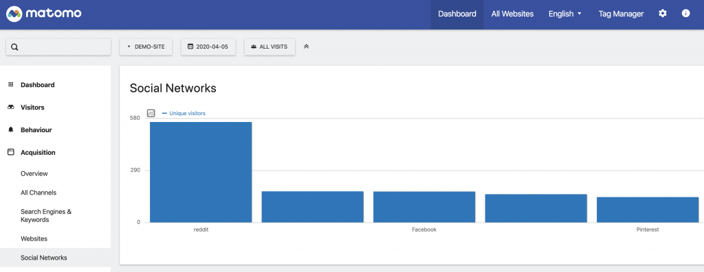This screenshot has width=704, height=272.
Task: Click the search magnifier icon
Action: (x=14, y=47)
